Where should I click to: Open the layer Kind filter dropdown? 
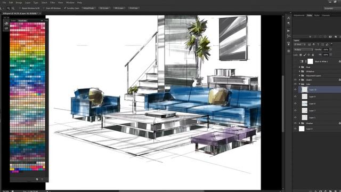[x=300, y=44]
